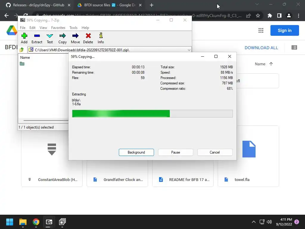Close the BFDI source files tab
Screen dimensions: 305x229
pyautogui.click(x=140, y=5)
